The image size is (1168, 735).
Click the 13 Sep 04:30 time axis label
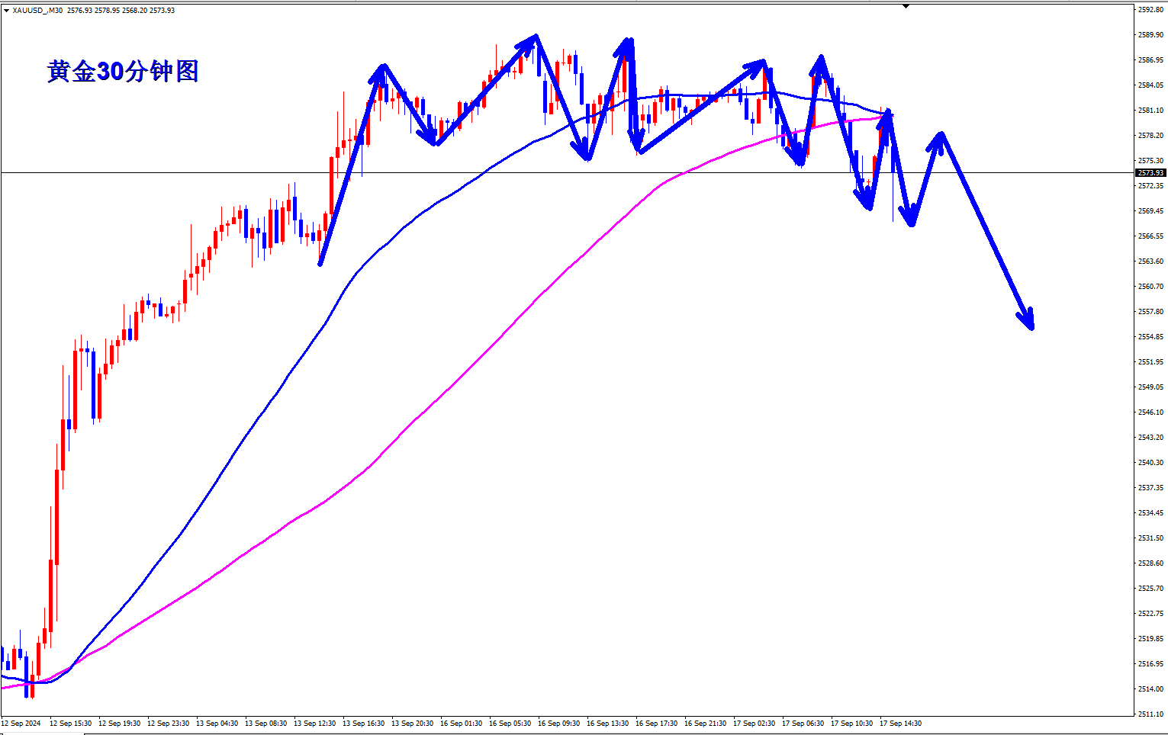tap(217, 724)
